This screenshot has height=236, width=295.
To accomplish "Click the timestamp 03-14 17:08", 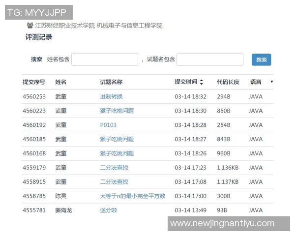I will coord(190,182).
